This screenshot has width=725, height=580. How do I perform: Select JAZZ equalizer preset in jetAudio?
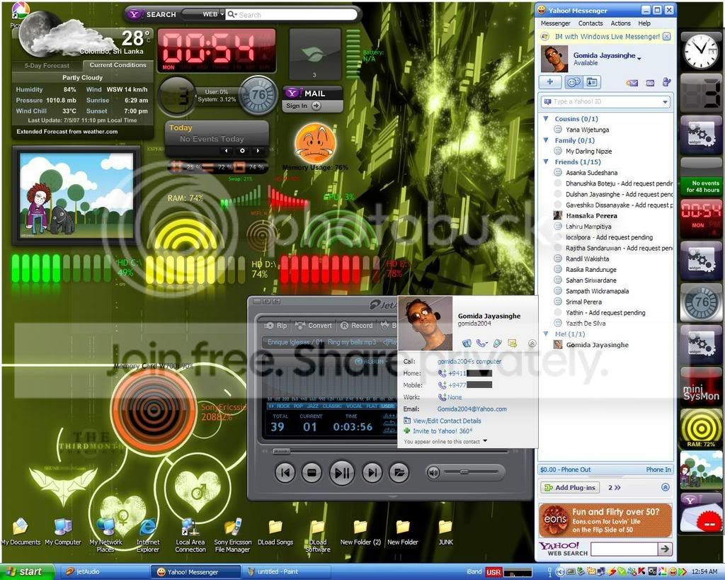[313, 406]
